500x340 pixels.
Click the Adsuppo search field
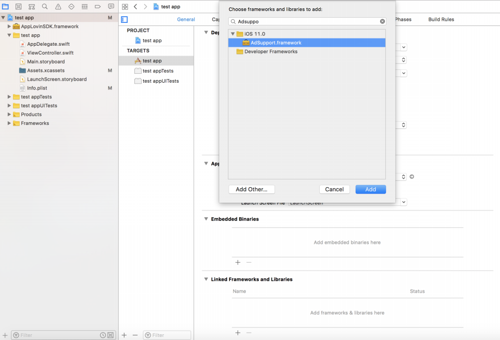[307, 21]
